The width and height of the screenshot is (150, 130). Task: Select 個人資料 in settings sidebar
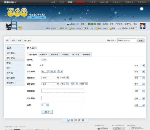click(15, 58)
